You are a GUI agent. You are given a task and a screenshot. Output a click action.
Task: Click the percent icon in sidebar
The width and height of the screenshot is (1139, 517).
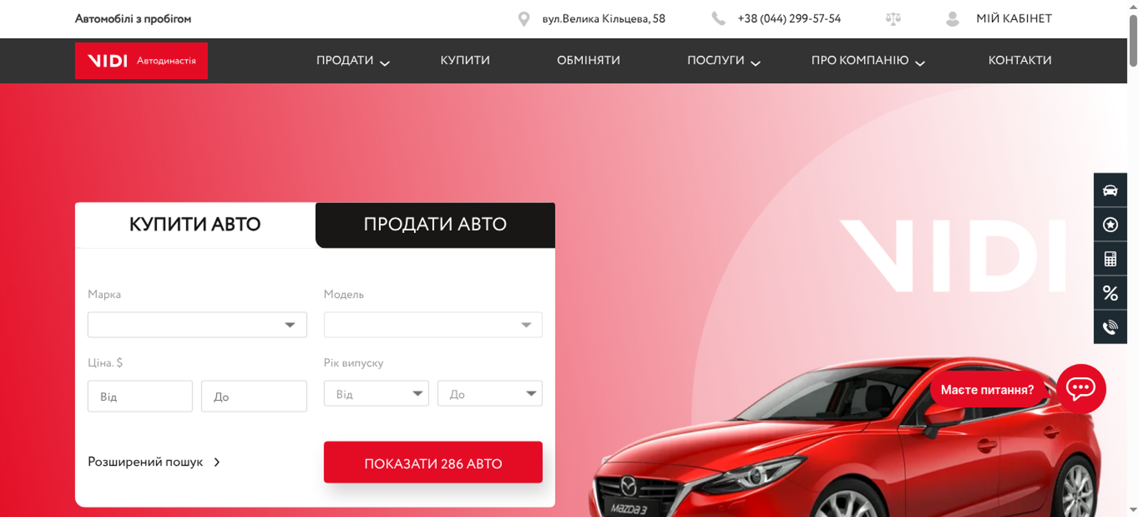click(1110, 293)
